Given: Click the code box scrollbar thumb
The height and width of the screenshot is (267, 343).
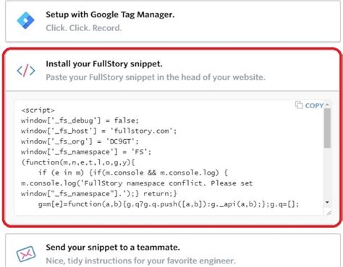Looking at the screenshot, I should 327,128.
